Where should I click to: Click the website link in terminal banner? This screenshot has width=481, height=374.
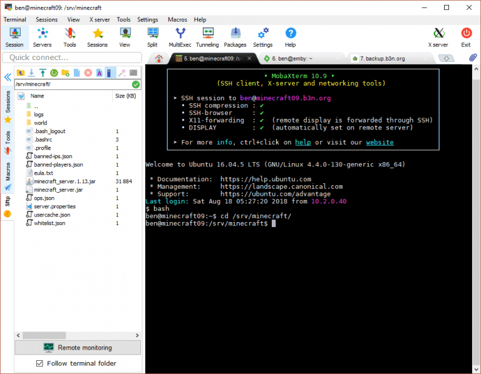point(380,142)
